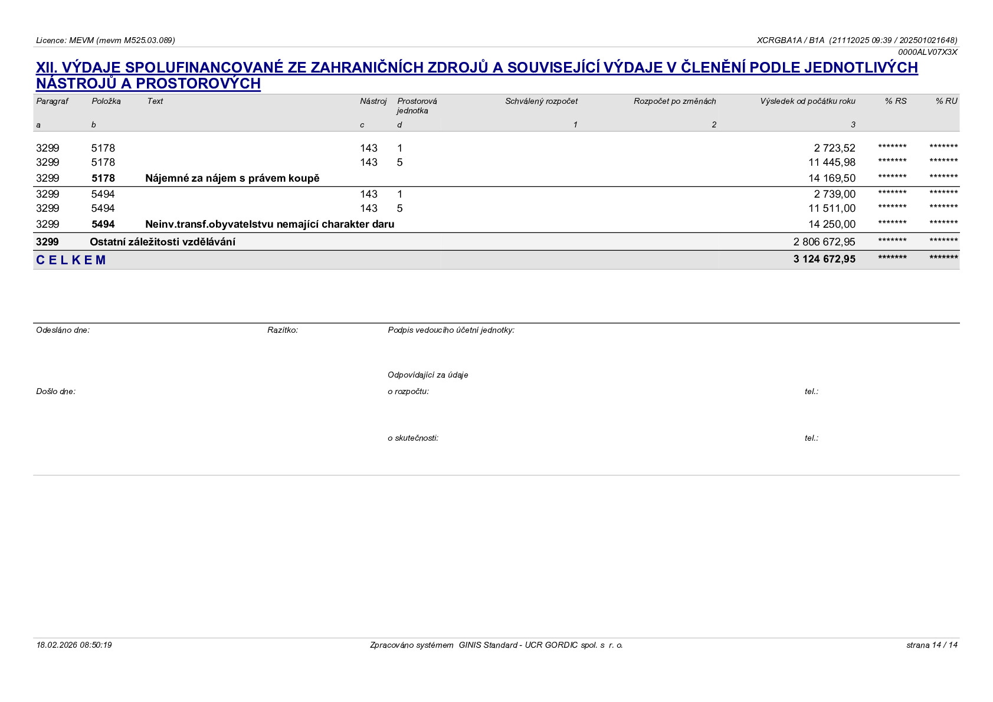
Task: Click the Rozpočet po změnách header
Action: [675, 101]
